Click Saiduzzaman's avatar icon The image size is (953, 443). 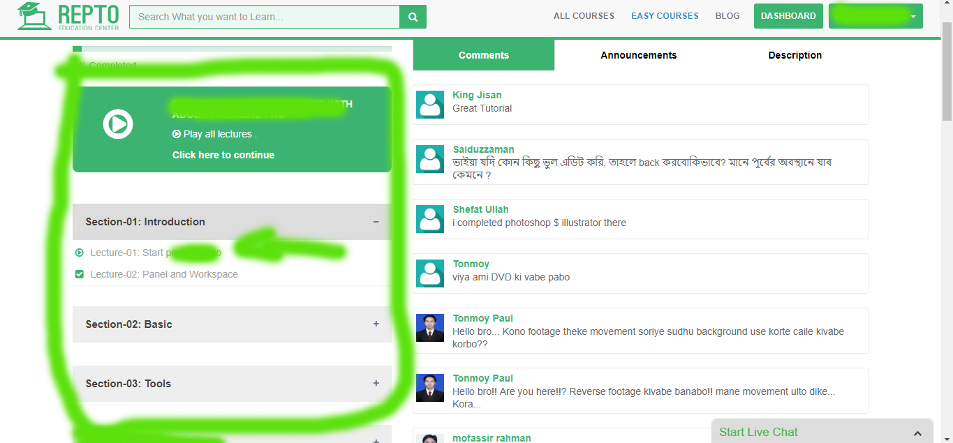click(x=430, y=159)
